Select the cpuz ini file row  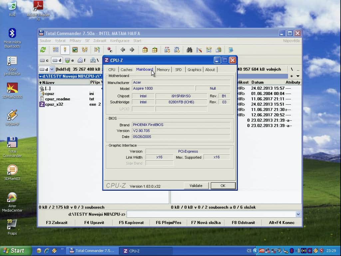click(x=70, y=94)
